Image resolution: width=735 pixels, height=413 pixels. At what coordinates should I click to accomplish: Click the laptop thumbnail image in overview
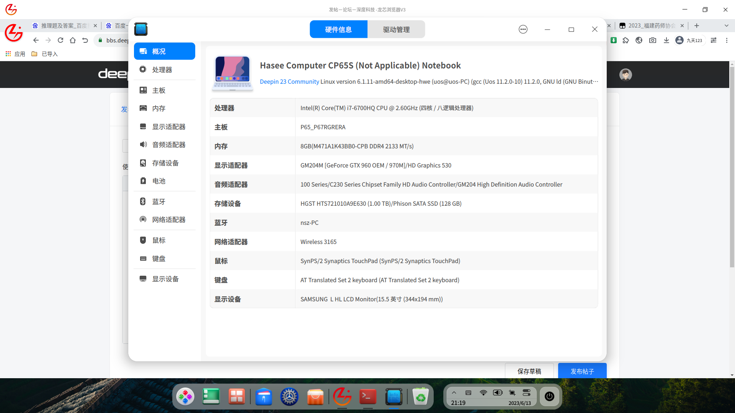point(232,73)
